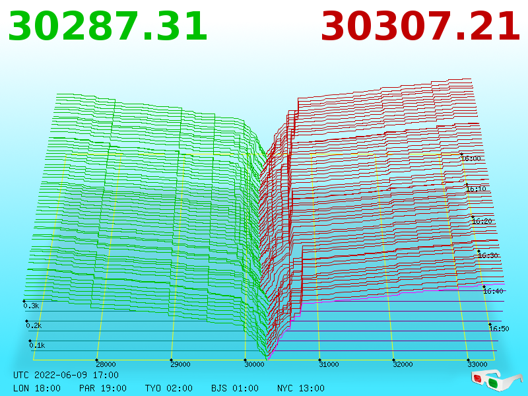Click the 28000 price axis label

coord(106,364)
